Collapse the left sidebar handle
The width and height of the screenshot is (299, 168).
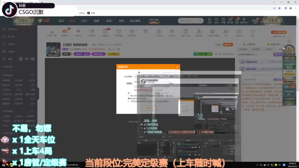[38, 94]
